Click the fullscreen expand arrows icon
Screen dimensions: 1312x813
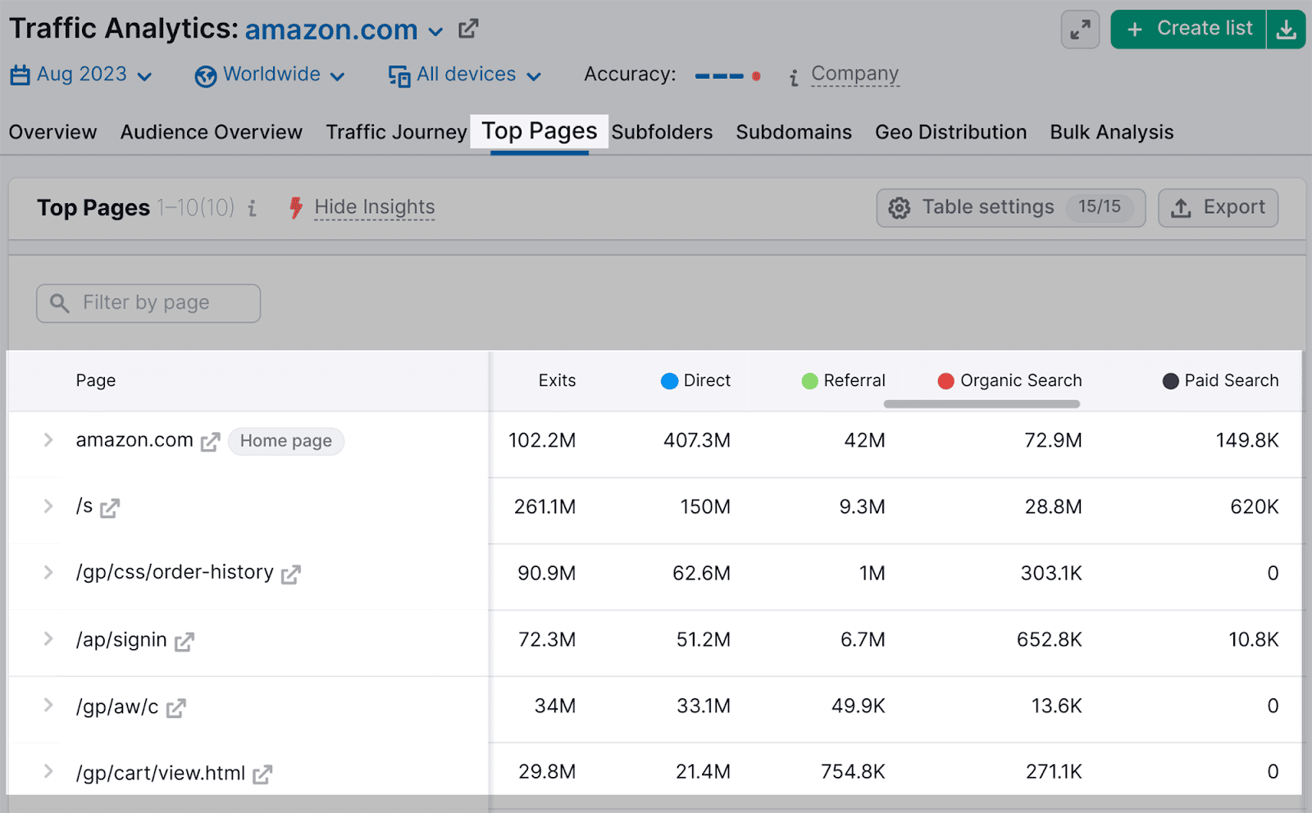pos(1080,29)
